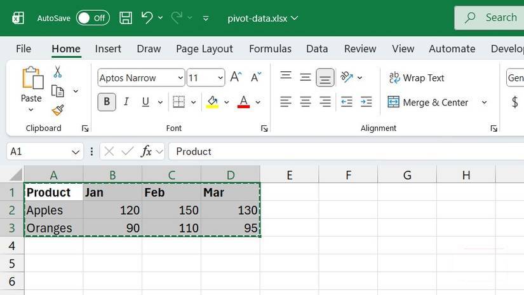The height and width of the screenshot is (295, 524).
Task: Toggle Italic formatting
Action: pos(126,102)
